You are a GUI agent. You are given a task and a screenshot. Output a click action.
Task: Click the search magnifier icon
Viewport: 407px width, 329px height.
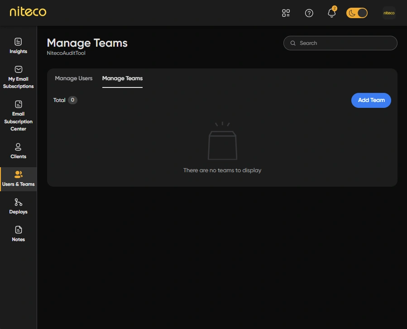[x=293, y=43]
